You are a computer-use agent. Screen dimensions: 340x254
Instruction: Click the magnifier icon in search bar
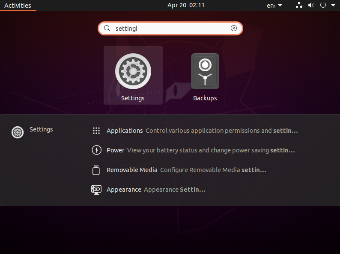(x=107, y=28)
